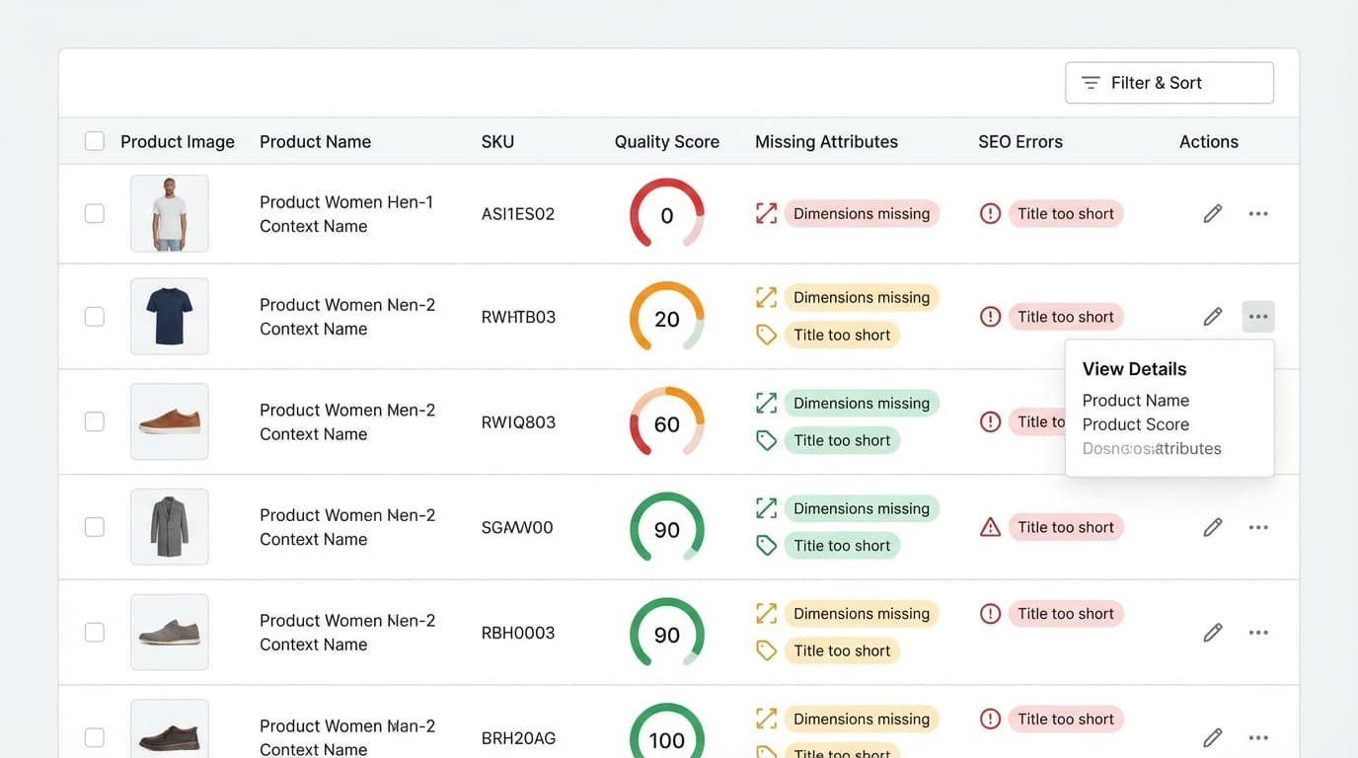This screenshot has width=1358, height=758.
Task: Check the box for SKU ASI1ES02 row
Action: click(95, 213)
